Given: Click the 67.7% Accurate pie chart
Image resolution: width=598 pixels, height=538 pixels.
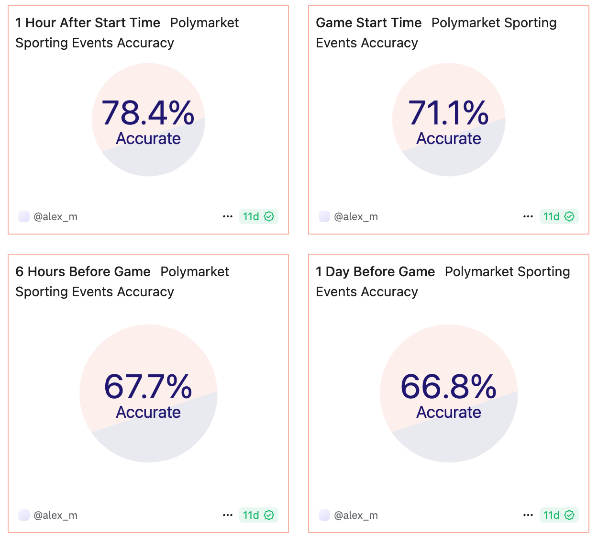Looking at the screenshot, I should pyautogui.click(x=148, y=393).
